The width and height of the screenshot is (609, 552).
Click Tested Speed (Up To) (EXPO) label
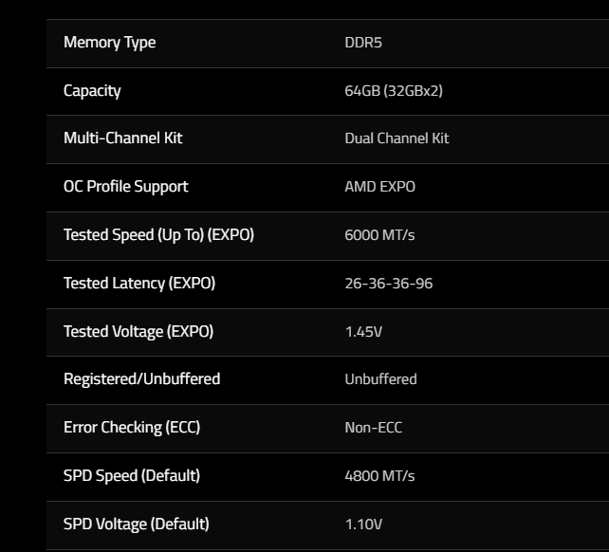coord(158,235)
